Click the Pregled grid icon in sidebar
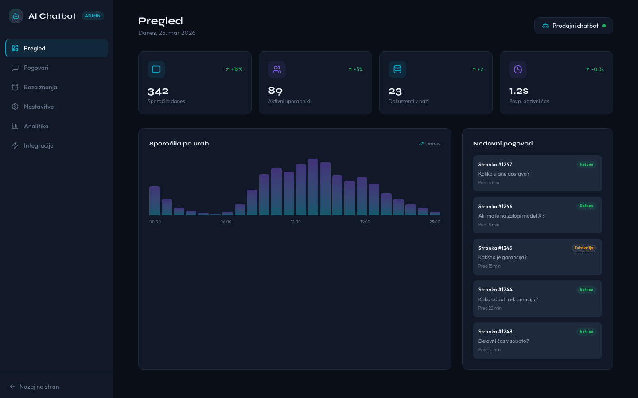Image resolution: width=638 pixels, height=398 pixels. [15, 48]
